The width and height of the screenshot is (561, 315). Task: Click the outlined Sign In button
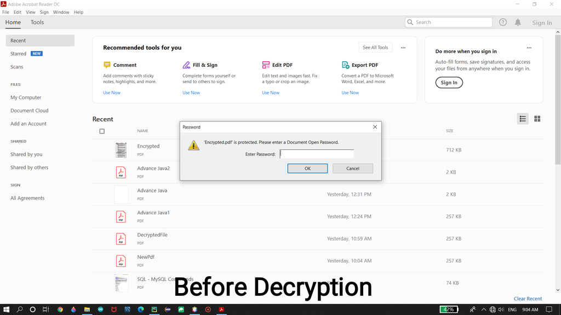click(x=449, y=83)
